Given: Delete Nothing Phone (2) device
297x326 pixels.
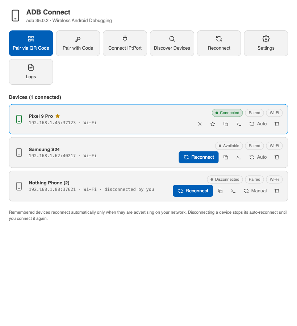Looking at the screenshot, I should click(277, 191).
